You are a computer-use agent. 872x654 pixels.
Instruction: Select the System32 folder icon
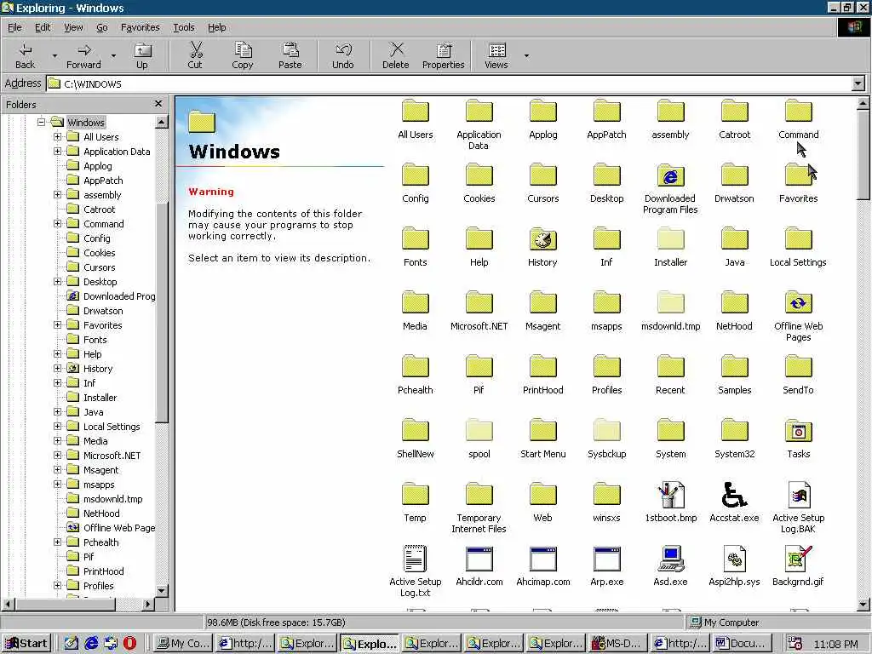coord(734,431)
